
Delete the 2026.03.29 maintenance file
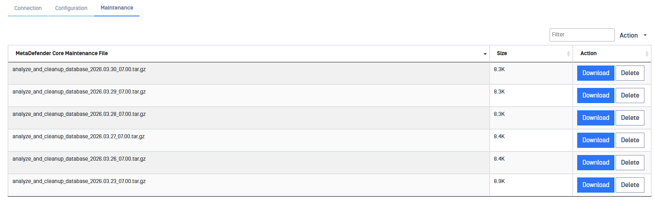click(x=630, y=96)
